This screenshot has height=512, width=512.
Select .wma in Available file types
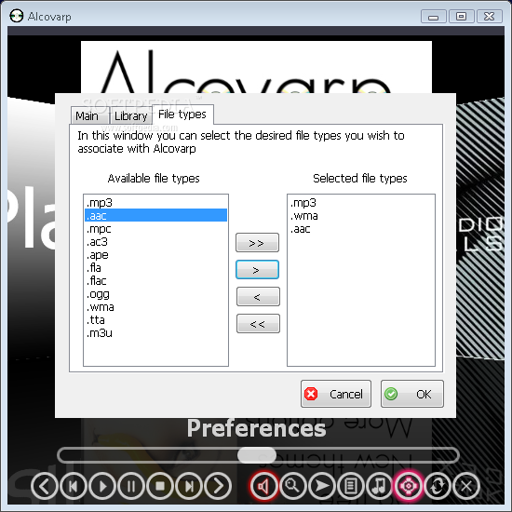click(155, 307)
